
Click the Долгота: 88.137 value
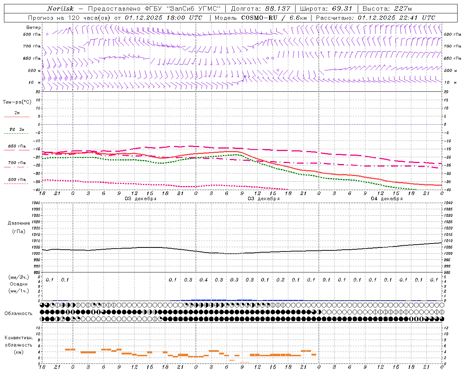(260, 9)
